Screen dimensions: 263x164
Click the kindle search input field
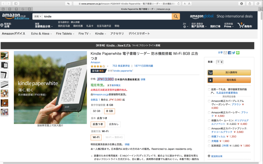[x=107, y=16]
